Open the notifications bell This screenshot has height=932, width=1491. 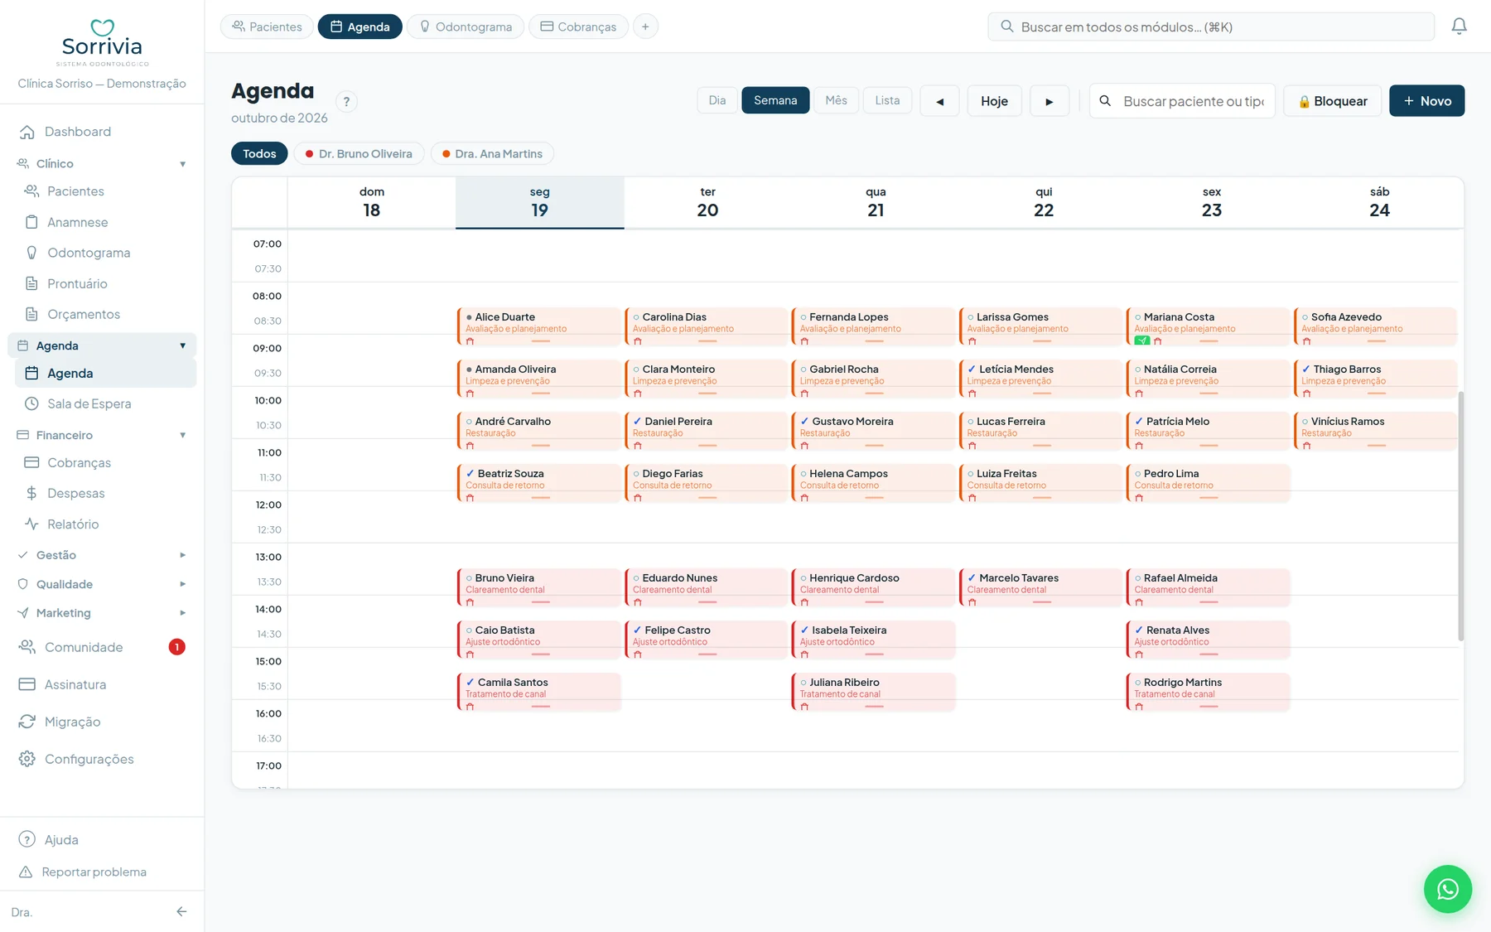pyautogui.click(x=1459, y=27)
